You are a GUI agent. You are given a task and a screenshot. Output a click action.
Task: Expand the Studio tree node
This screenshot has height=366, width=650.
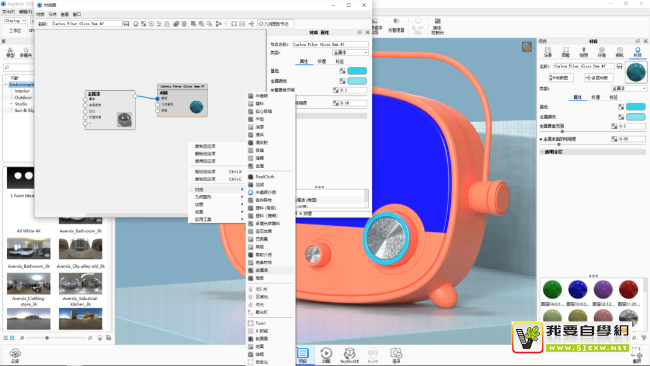pyautogui.click(x=10, y=104)
